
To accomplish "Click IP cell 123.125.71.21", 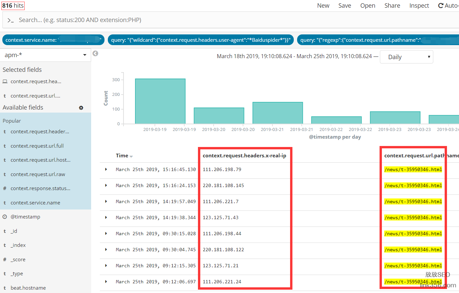I will (x=221, y=266).
